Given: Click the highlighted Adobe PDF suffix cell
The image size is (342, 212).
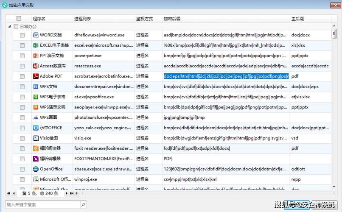Looking at the screenshot, I should click(226, 76).
